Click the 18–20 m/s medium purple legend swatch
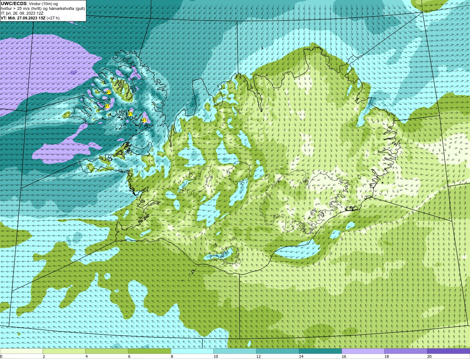This screenshot has width=470, height=359. 406,351
